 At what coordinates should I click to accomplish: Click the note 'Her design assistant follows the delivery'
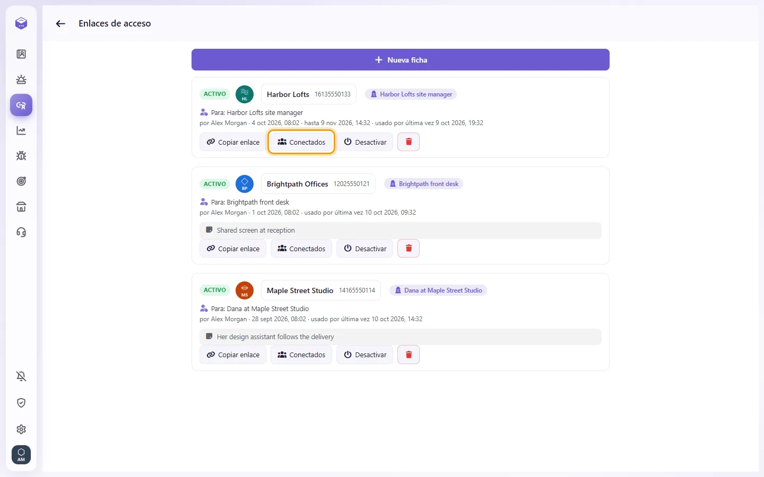click(x=401, y=337)
